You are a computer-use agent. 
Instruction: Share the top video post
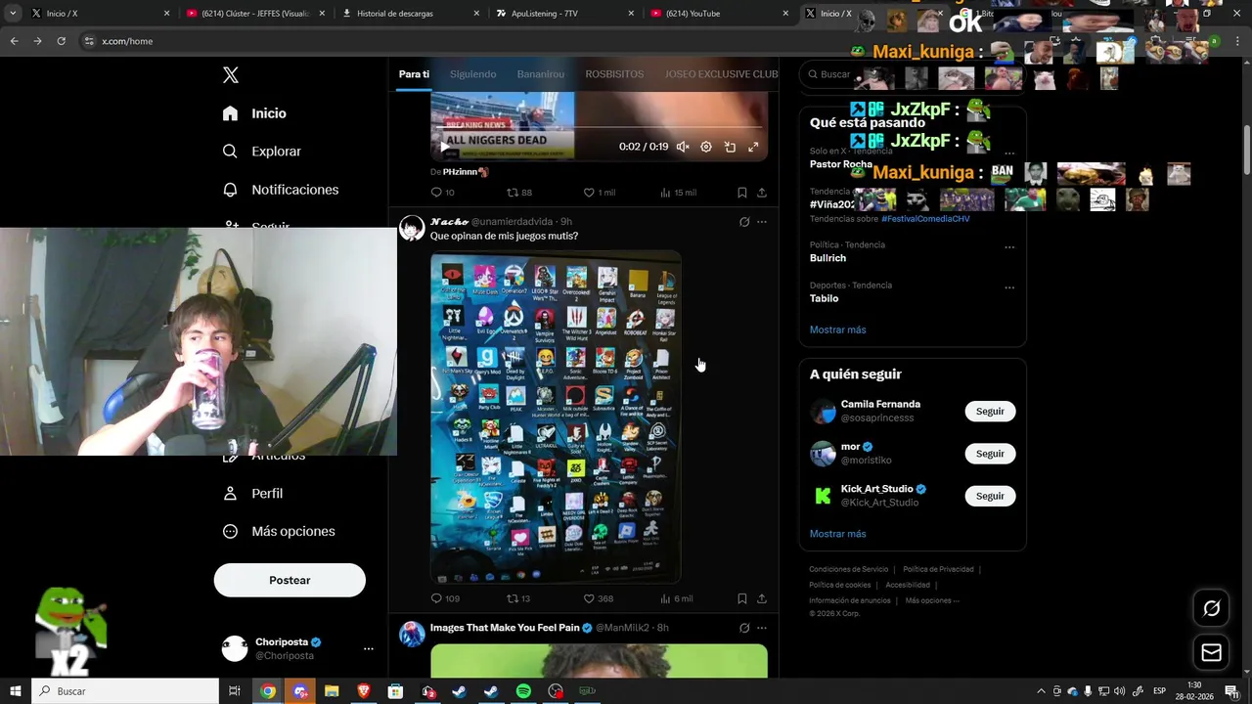pos(762,193)
